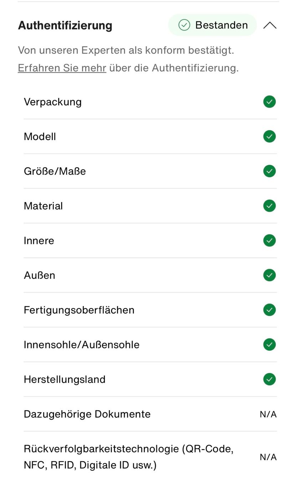Select the Dazugehörige Dokumente row label
Screen dimensions: 297x481
(87, 414)
